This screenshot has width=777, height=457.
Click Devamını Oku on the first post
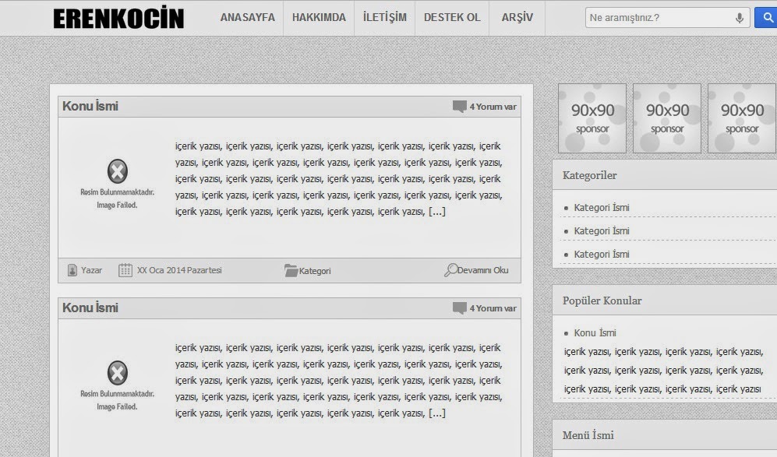click(483, 270)
